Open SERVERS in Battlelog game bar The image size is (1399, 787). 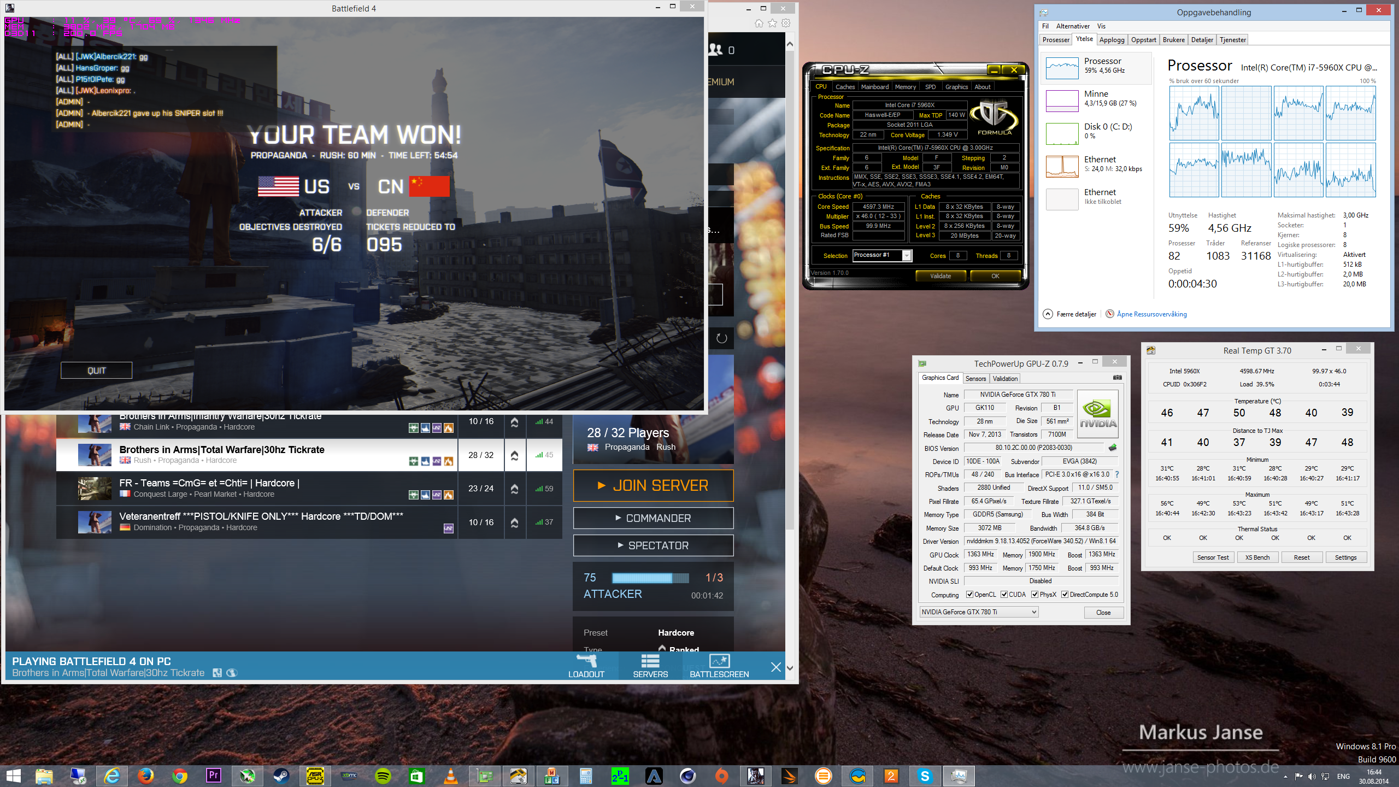coord(650,666)
